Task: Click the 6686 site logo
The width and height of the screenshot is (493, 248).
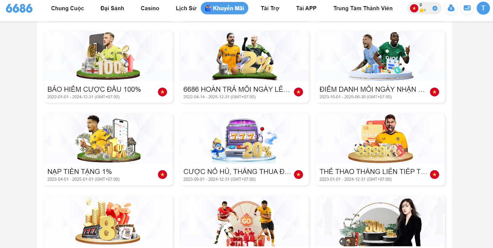Action: (19, 8)
